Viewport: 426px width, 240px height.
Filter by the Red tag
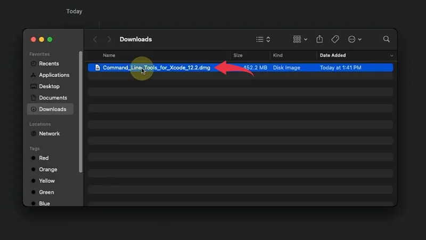click(44, 158)
